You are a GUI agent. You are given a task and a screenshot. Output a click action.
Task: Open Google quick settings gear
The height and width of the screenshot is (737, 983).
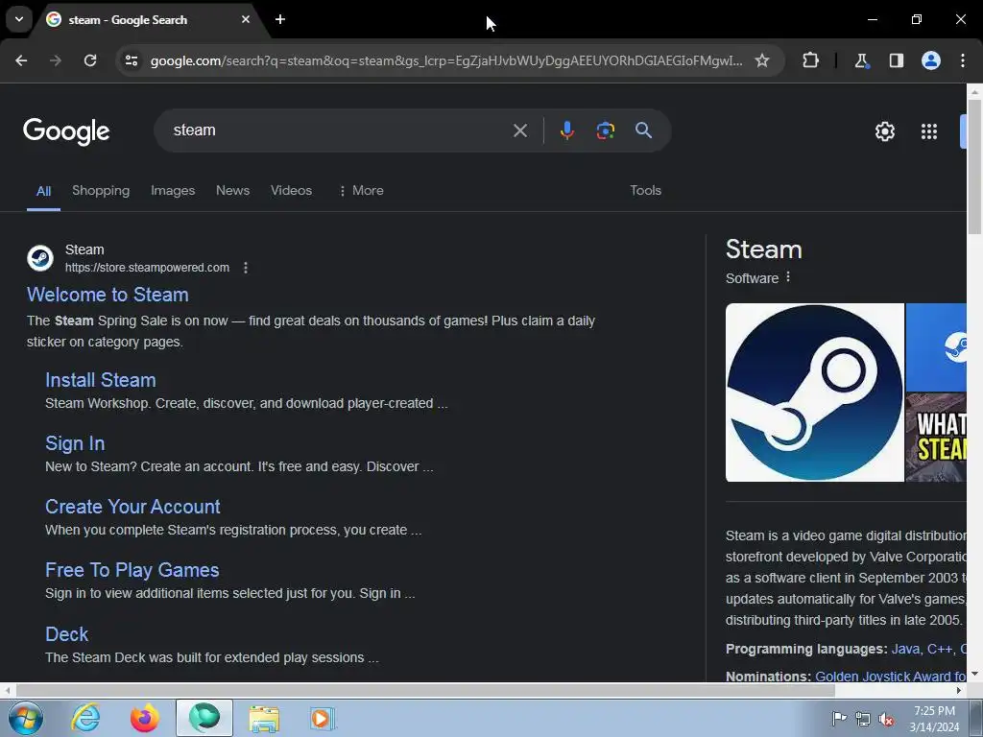coord(884,131)
